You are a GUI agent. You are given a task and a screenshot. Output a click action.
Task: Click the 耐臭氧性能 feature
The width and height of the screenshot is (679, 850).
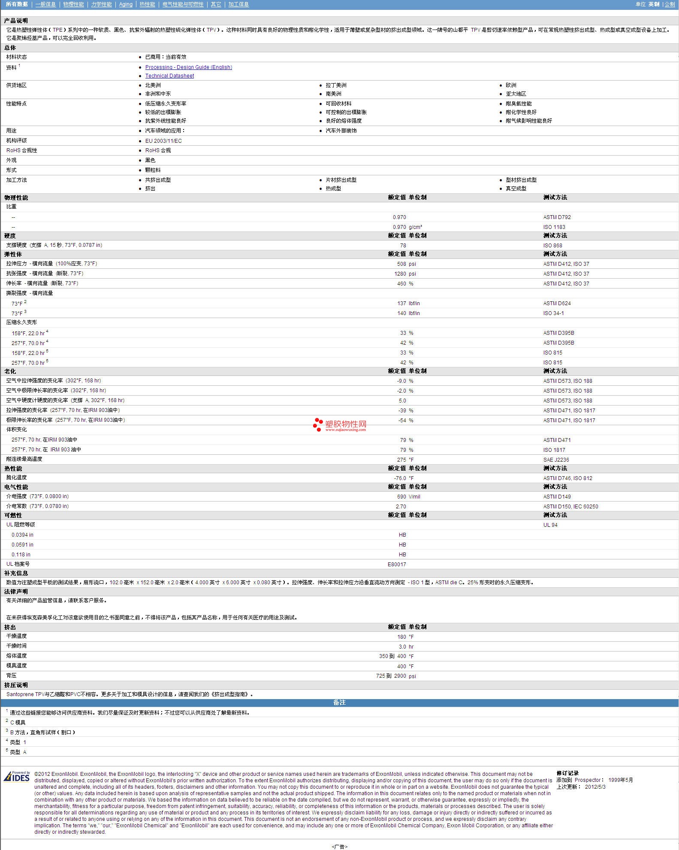click(x=519, y=104)
